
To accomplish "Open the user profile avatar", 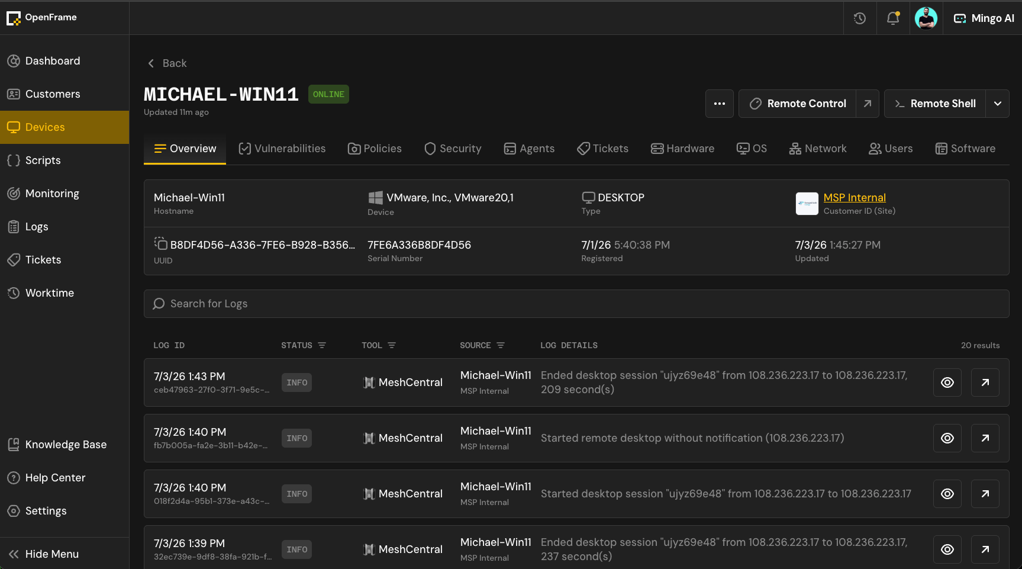I will coord(926,18).
